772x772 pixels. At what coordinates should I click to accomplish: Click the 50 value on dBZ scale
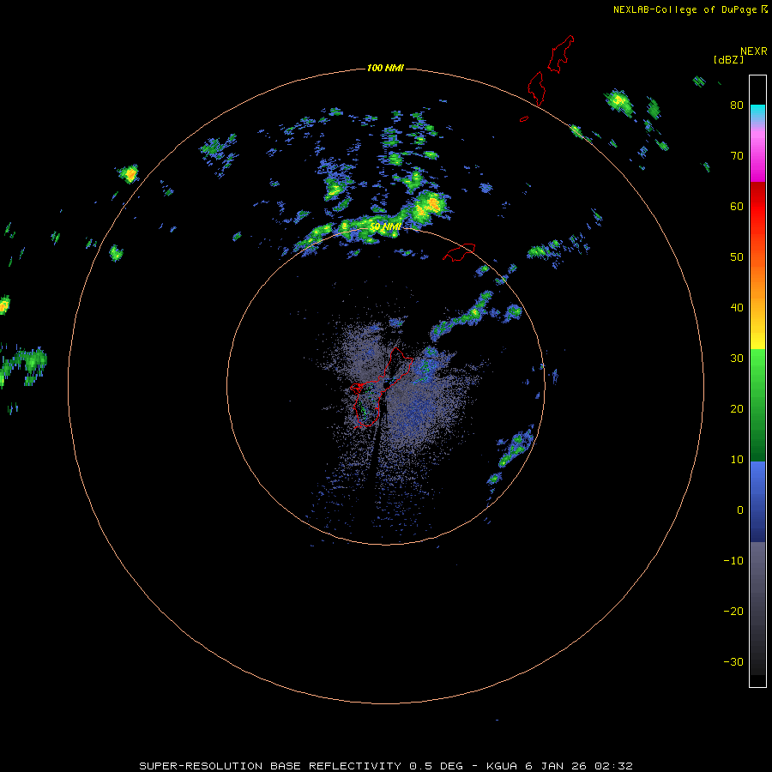pyautogui.click(x=737, y=257)
